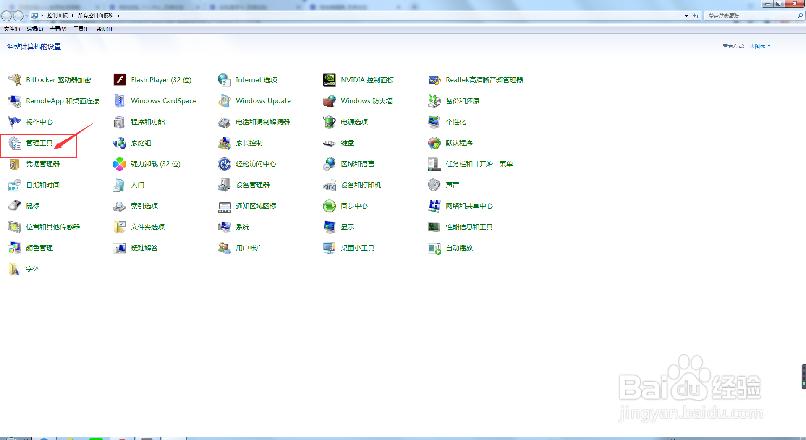Open 管理工具 icon
Screen dimensions: 806x440
click(15, 143)
